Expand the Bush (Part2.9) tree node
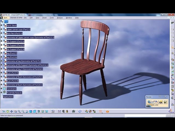The image size is (175, 131). 1,73
